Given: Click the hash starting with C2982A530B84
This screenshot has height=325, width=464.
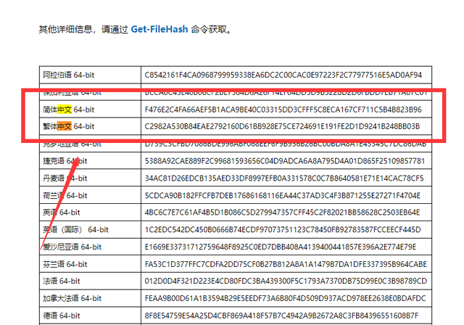Looking at the screenshot, I should [282, 126].
